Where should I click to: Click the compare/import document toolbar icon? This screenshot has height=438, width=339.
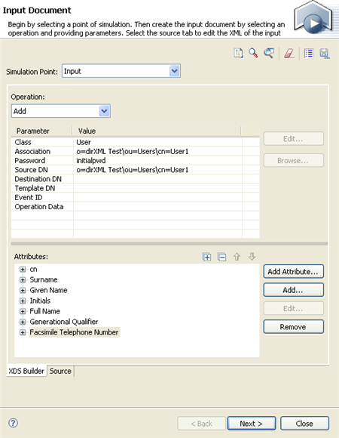pos(238,53)
